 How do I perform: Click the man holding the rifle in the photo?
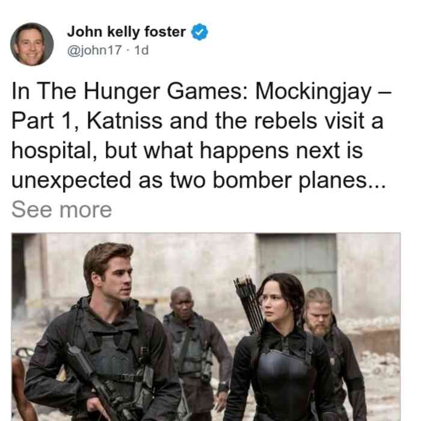105,333
